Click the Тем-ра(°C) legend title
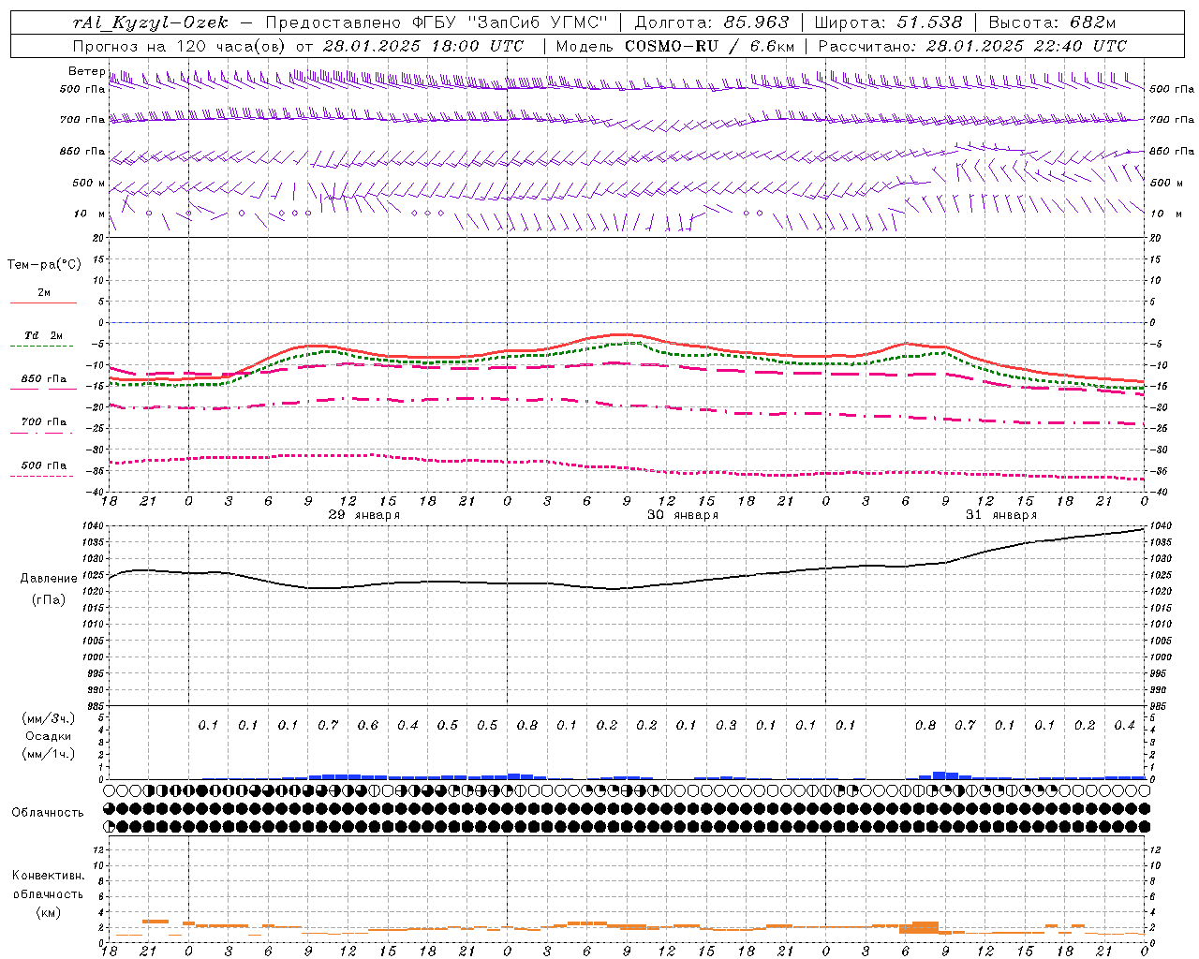Screen dimensions: 1199x959 click(44, 265)
